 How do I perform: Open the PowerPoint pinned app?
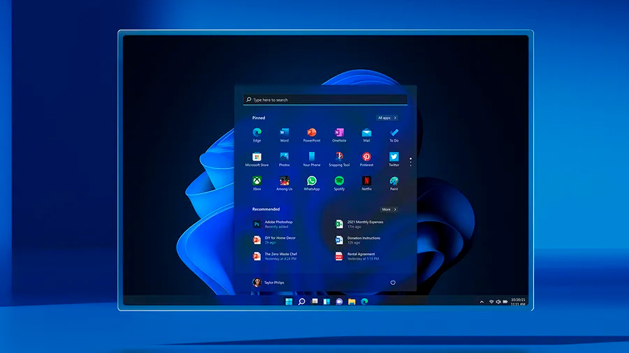coord(311,133)
